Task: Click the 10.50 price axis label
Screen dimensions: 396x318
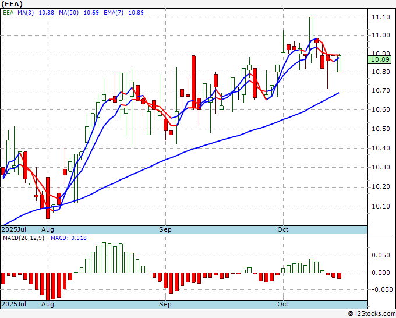Action: click(x=381, y=129)
